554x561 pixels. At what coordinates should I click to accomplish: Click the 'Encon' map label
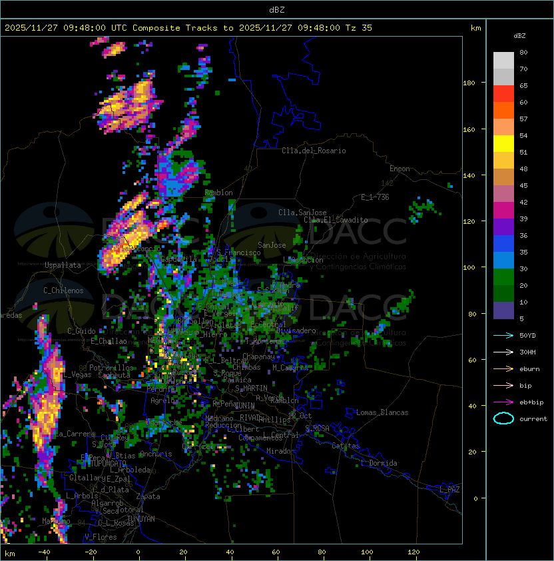tap(400, 169)
